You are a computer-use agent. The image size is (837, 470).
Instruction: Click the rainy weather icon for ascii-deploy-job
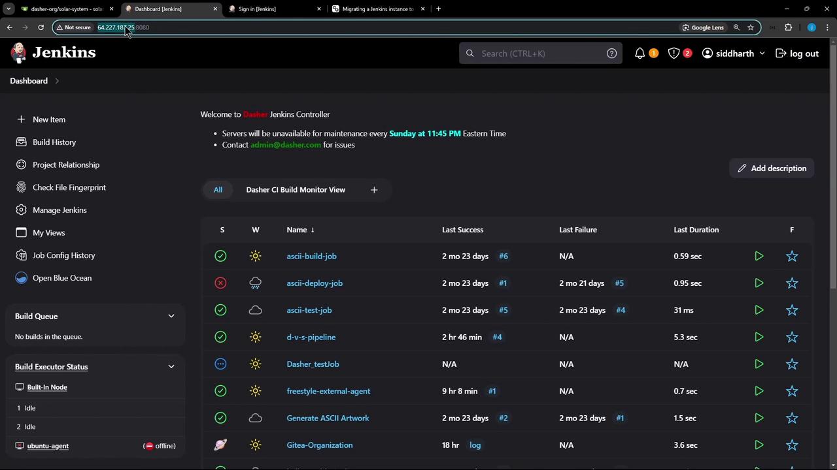tap(256, 283)
